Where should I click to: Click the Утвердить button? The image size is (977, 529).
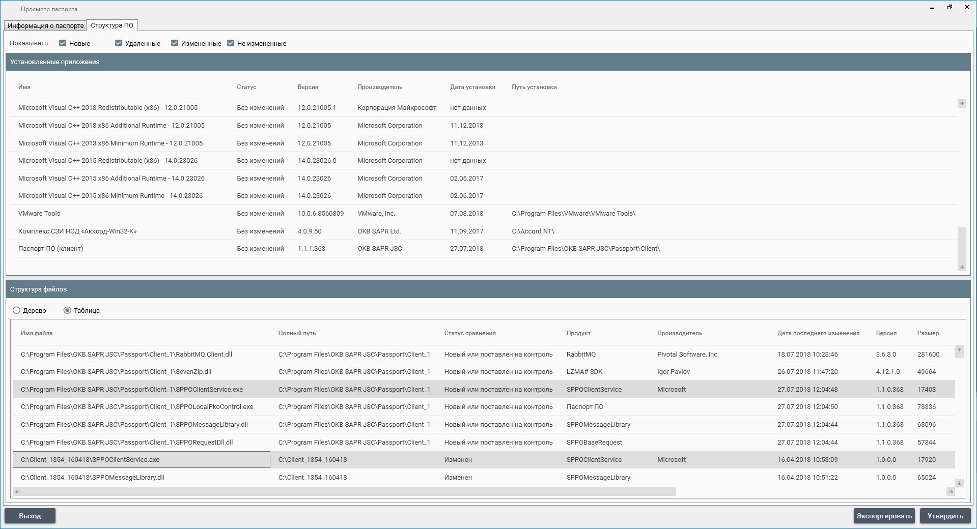[945, 516]
